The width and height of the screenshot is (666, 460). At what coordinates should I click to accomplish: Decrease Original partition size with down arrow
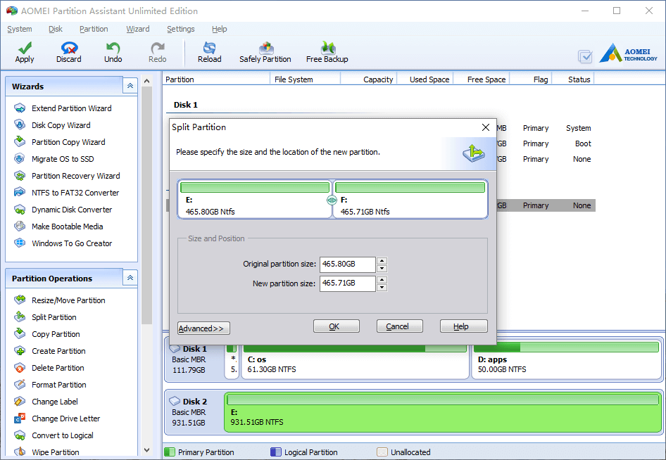(382, 268)
